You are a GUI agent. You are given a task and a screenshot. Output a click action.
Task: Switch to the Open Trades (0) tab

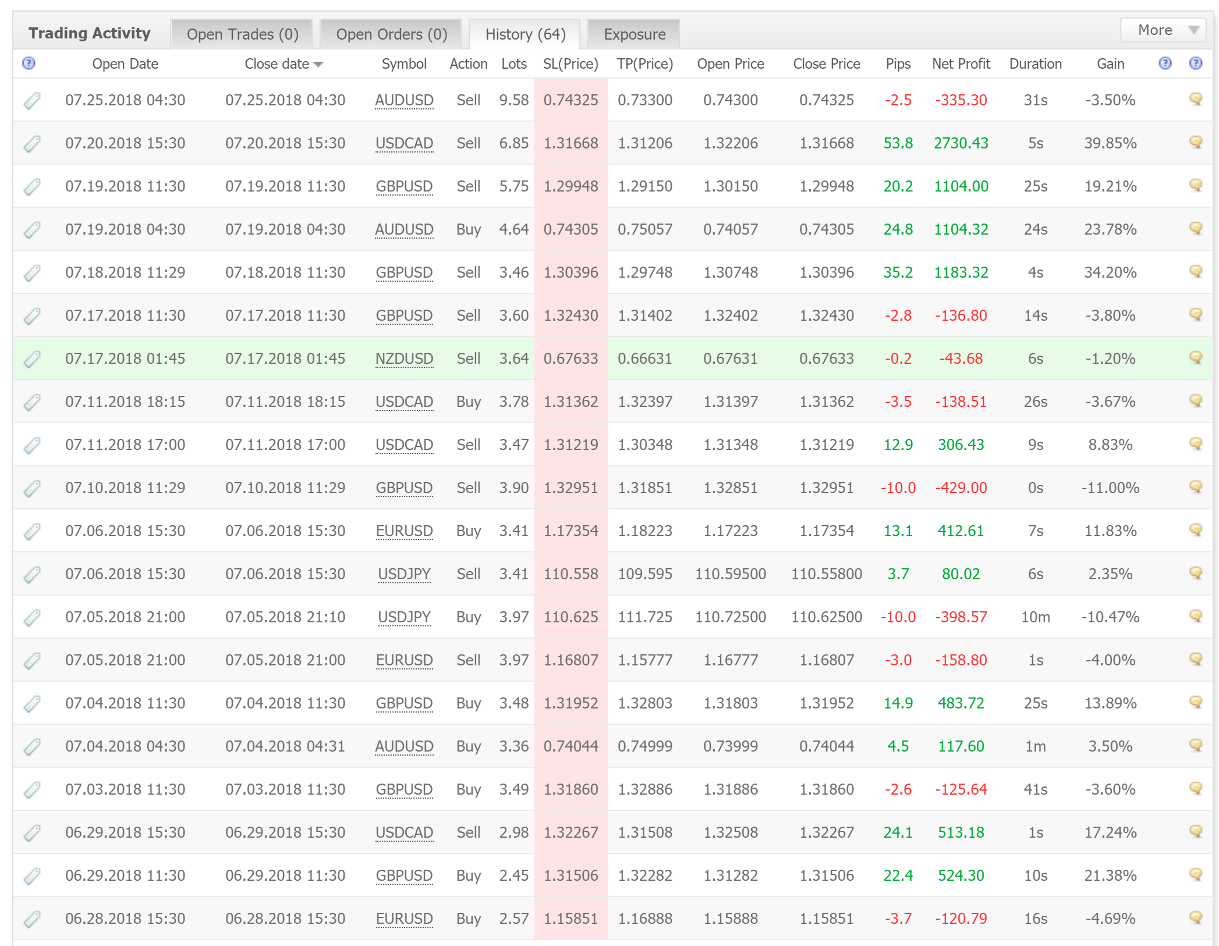[x=242, y=34]
